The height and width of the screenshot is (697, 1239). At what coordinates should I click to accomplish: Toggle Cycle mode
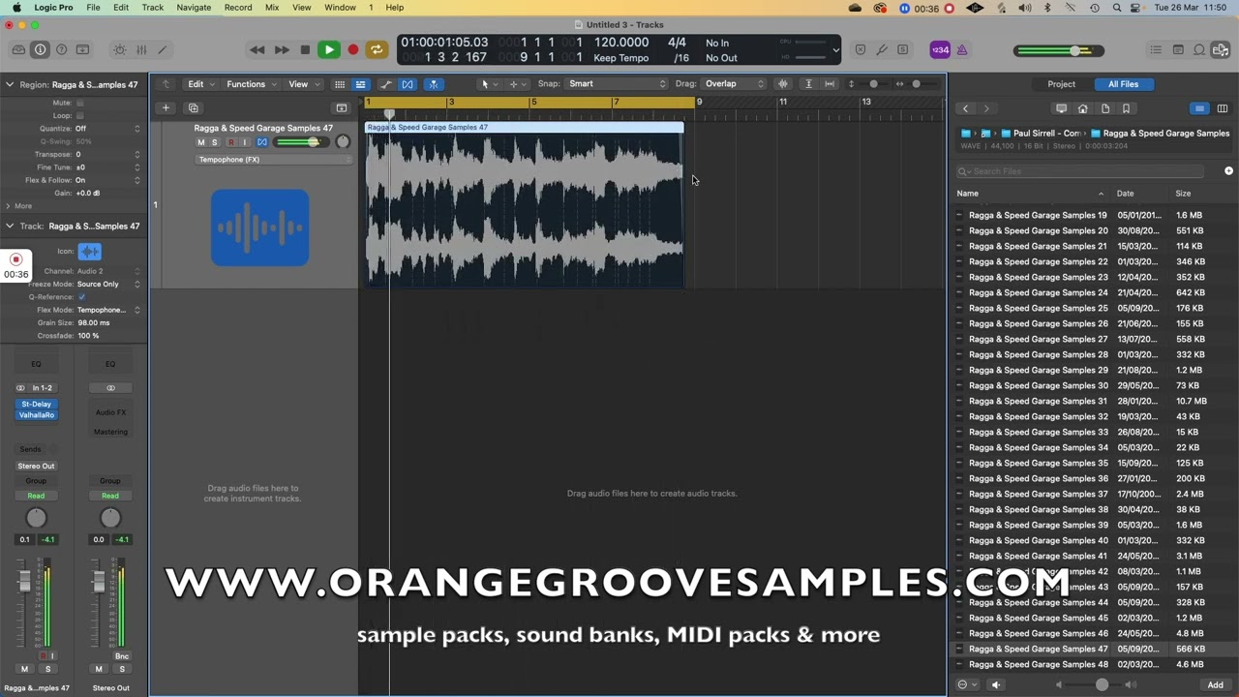[377, 49]
